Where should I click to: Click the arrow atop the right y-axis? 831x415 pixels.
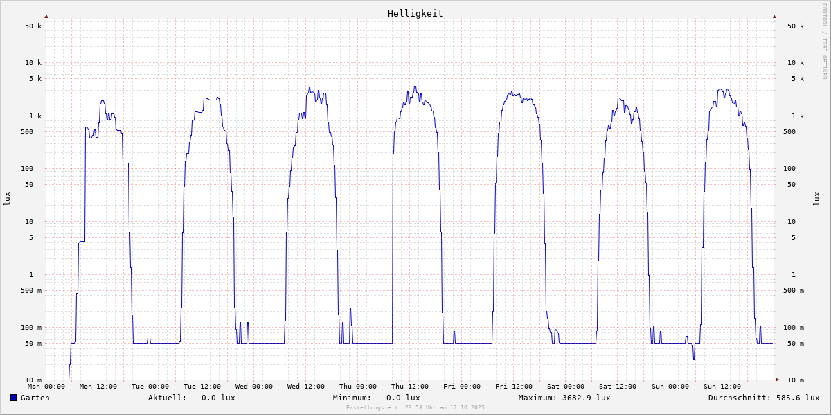[x=774, y=16]
